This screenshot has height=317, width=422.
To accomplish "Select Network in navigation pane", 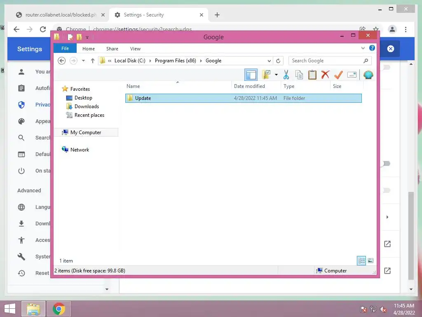I will tap(76, 149).
